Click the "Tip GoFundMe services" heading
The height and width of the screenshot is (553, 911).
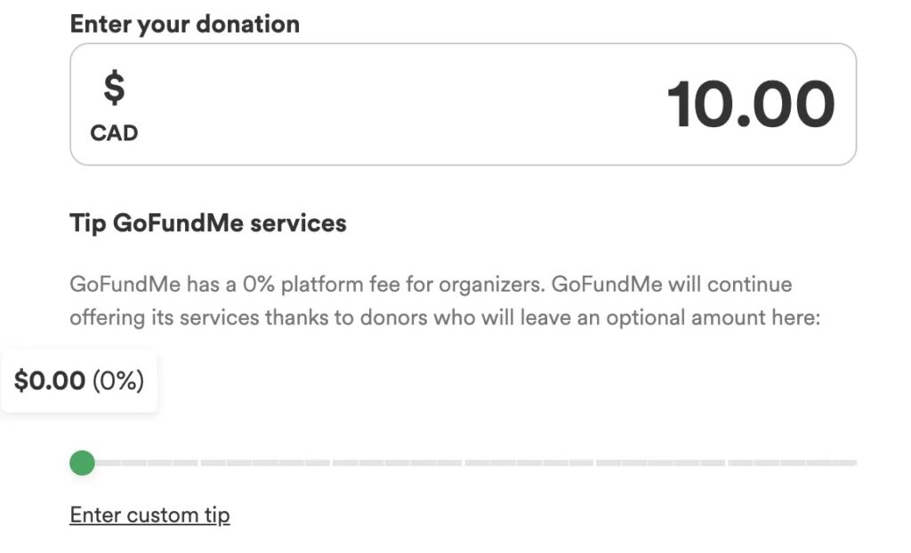207,222
